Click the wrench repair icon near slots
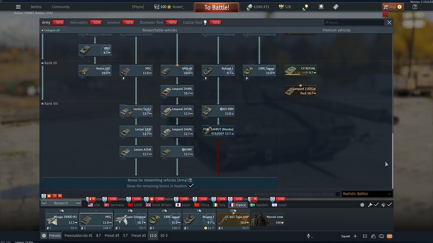This screenshot has width=433, height=243. click(x=370, y=205)
